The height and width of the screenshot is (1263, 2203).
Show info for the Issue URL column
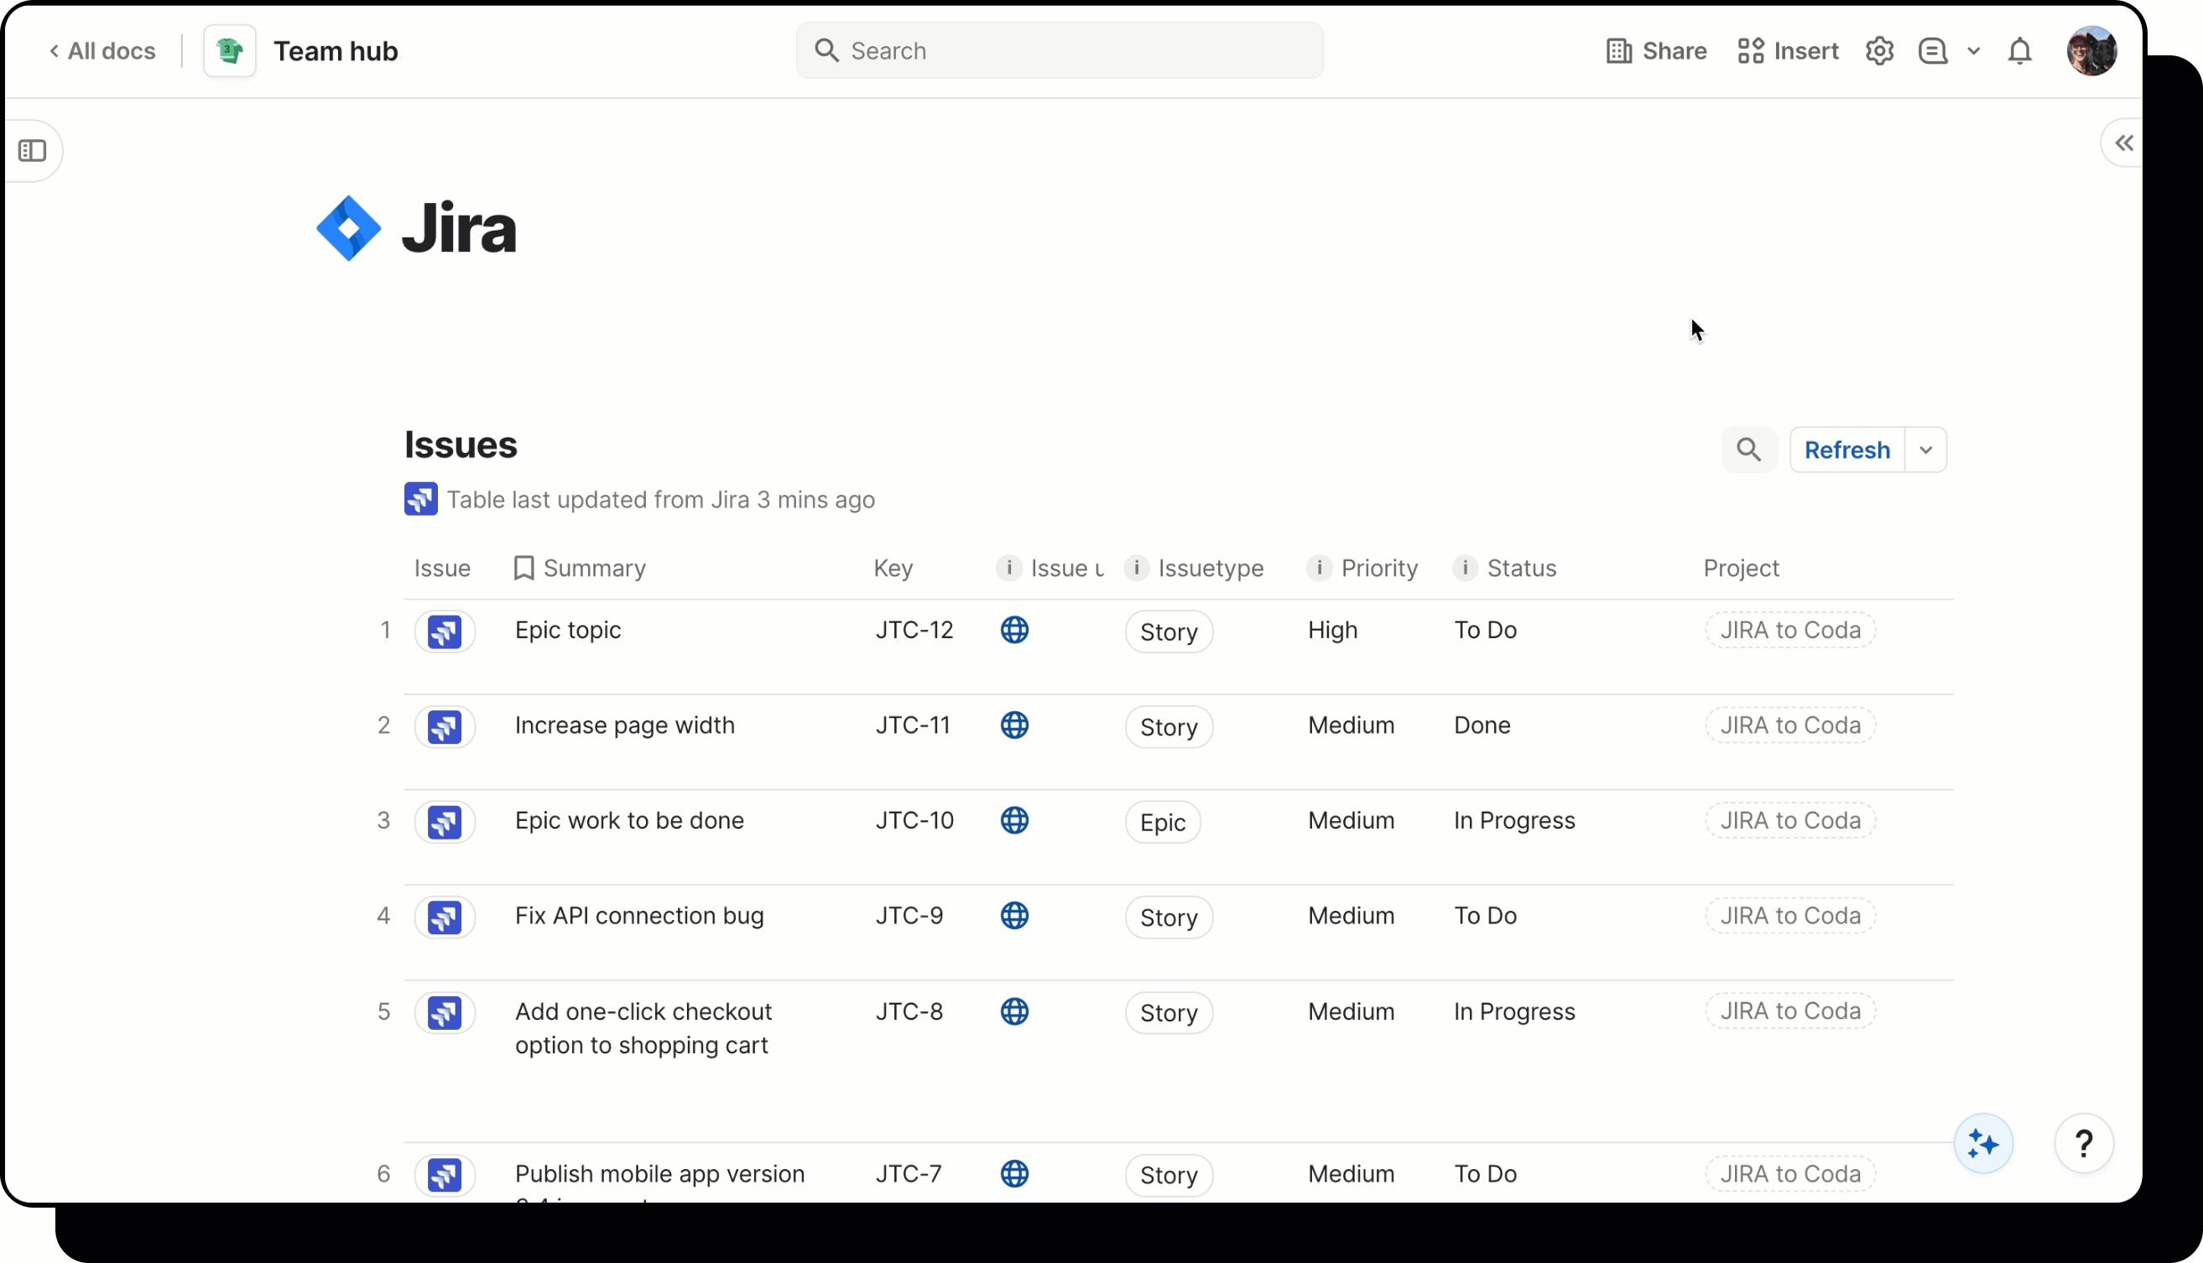pyautogui.click(x=1008, y=568)
